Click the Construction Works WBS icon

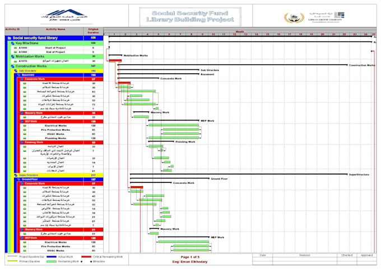[13, 66]
